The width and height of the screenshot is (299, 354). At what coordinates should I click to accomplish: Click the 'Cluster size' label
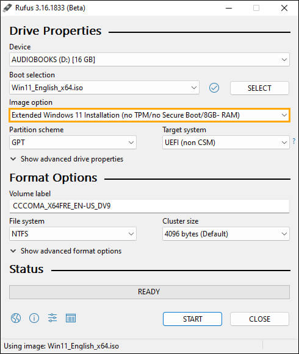click(x=181, y=221)
